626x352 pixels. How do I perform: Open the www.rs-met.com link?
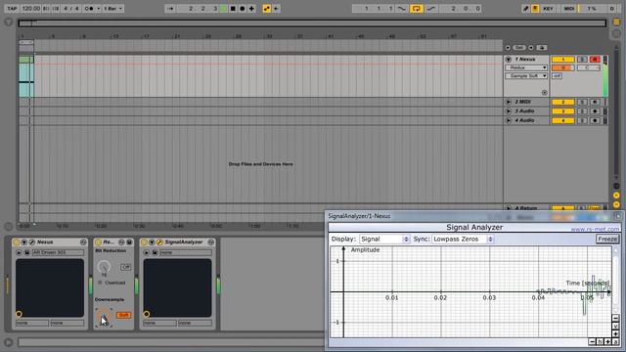[595, 229]
